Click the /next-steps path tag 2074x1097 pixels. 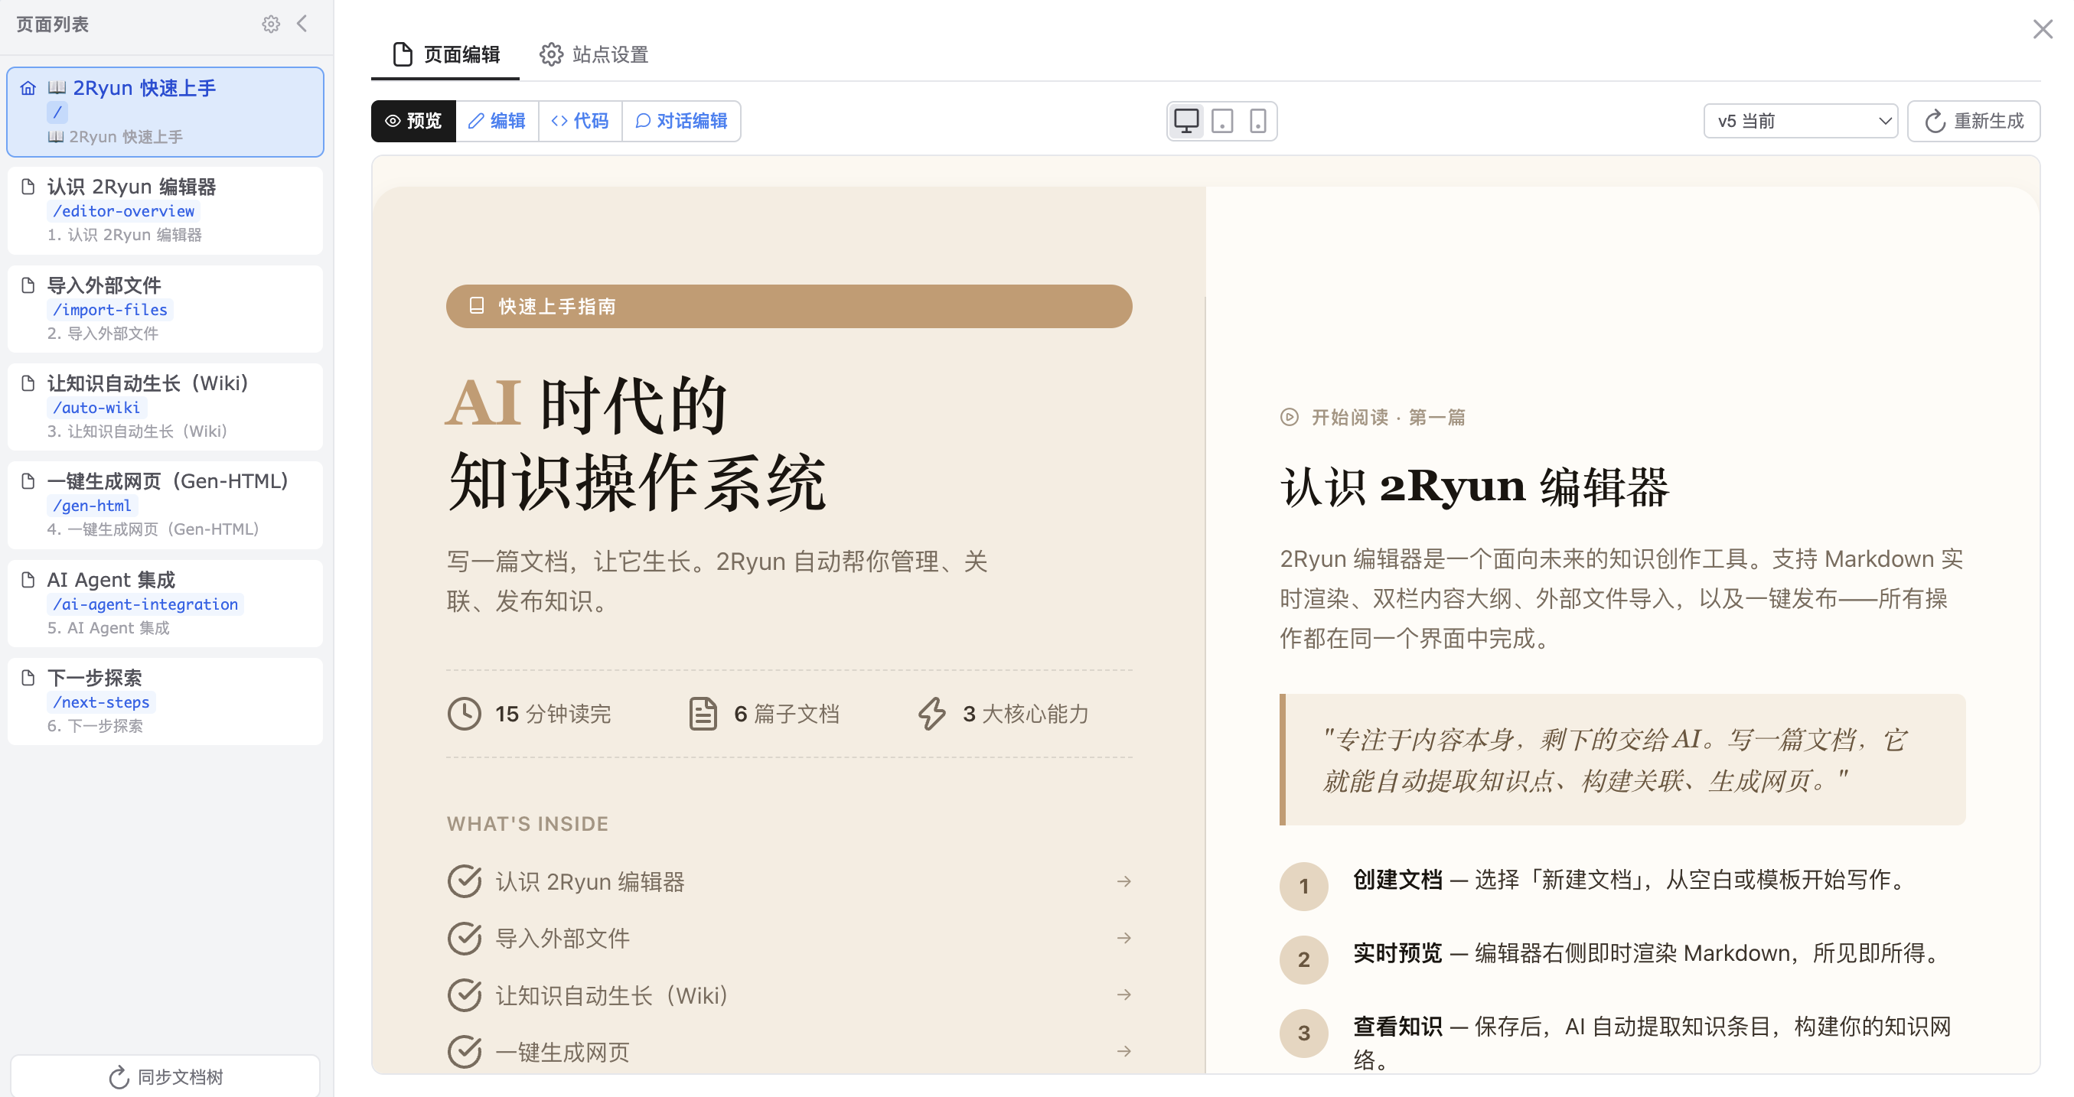tap(102, 702)
